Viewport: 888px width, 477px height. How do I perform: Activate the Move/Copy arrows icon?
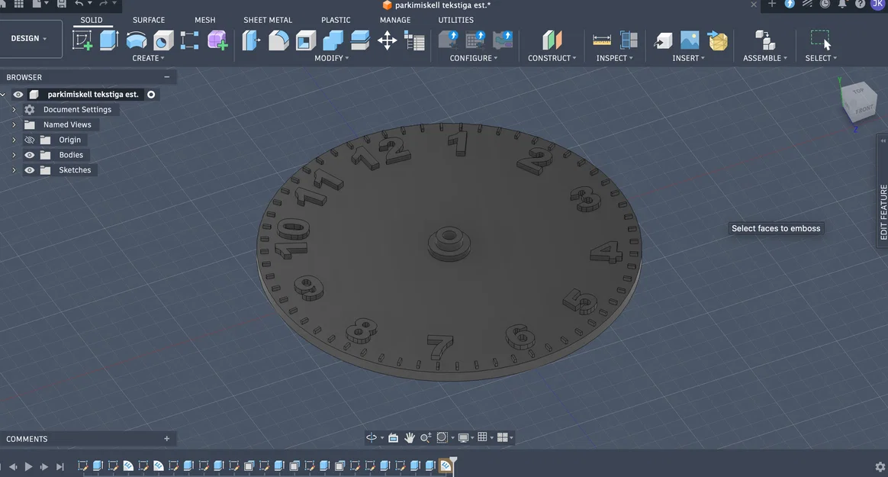388,40
